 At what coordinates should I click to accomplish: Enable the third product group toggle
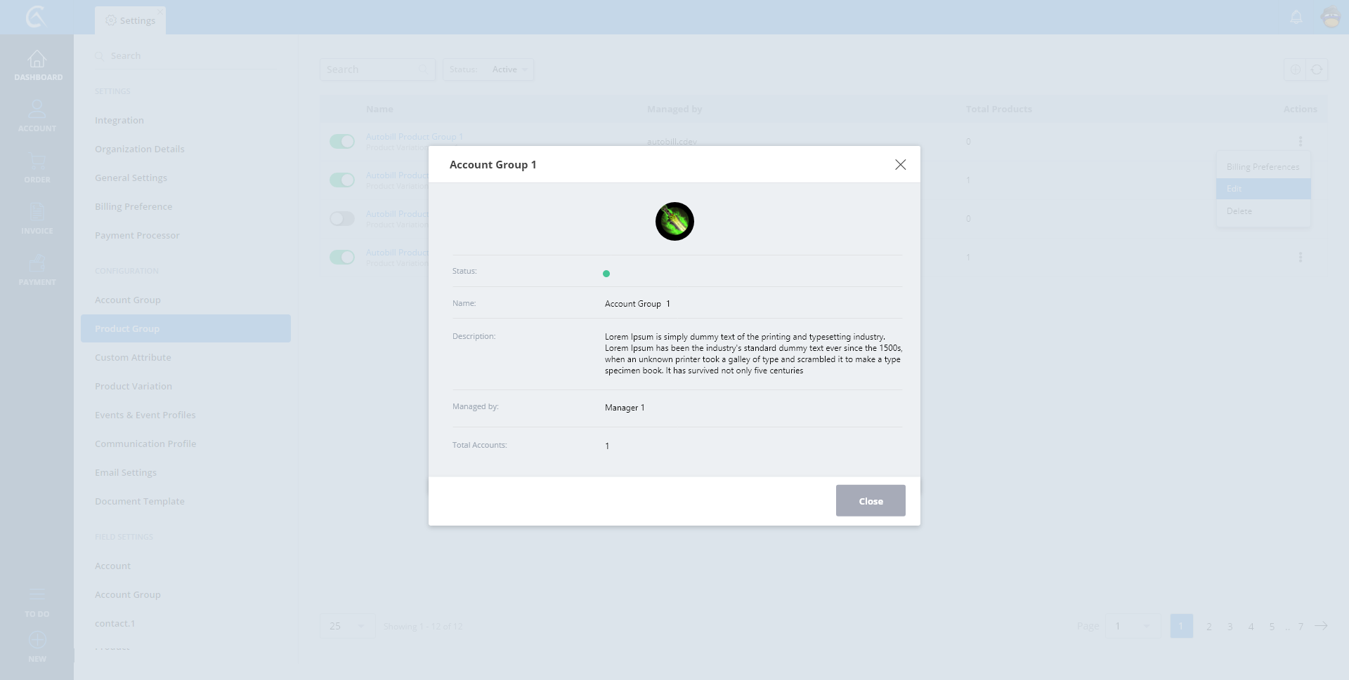(x=342, y=219)
